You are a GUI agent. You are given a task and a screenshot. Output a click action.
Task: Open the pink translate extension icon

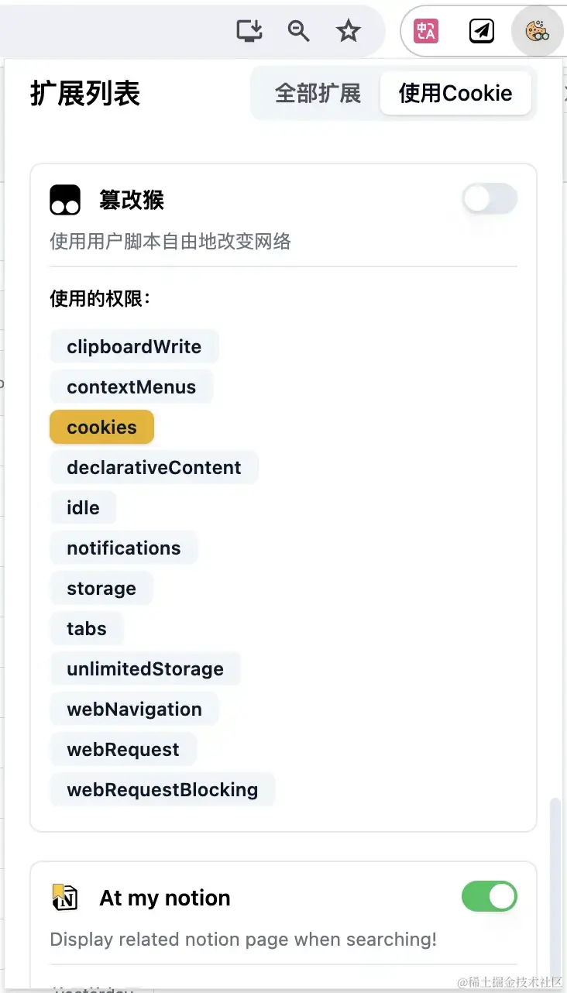[x=424, y=31]
